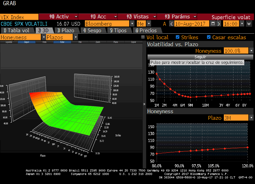Click the GRAB label at top

pyautogui.click(x=9, y=3)
